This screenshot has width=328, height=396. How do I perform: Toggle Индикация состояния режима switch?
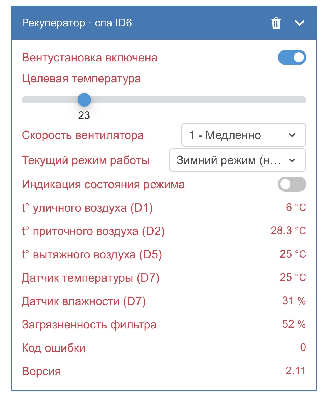[292, 184]
